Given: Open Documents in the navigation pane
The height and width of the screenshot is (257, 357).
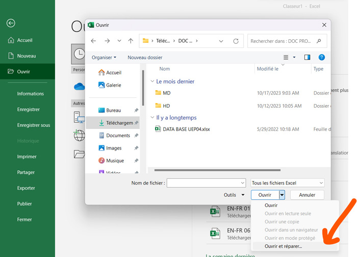Looking at the screenshot, I should [114, 136].
